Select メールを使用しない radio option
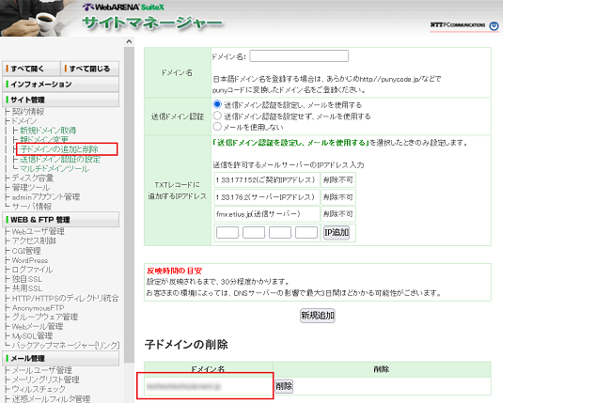The width and height of the screenshot is (611, 403). tap(217, 127)
